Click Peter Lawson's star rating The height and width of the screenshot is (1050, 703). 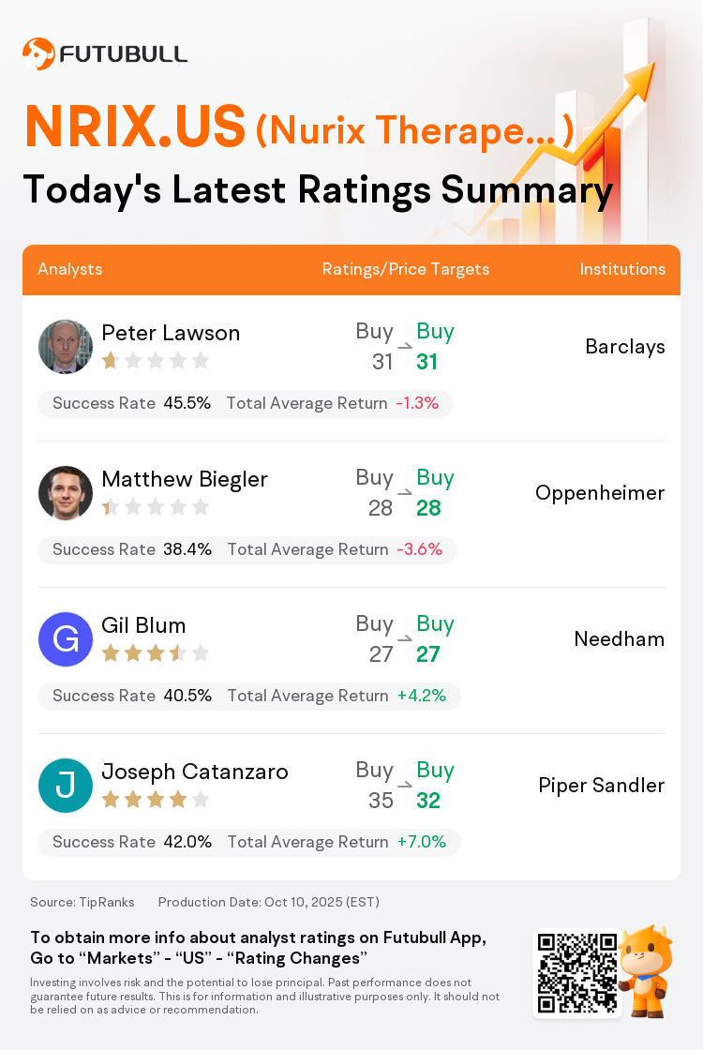(x=155, y=361)
